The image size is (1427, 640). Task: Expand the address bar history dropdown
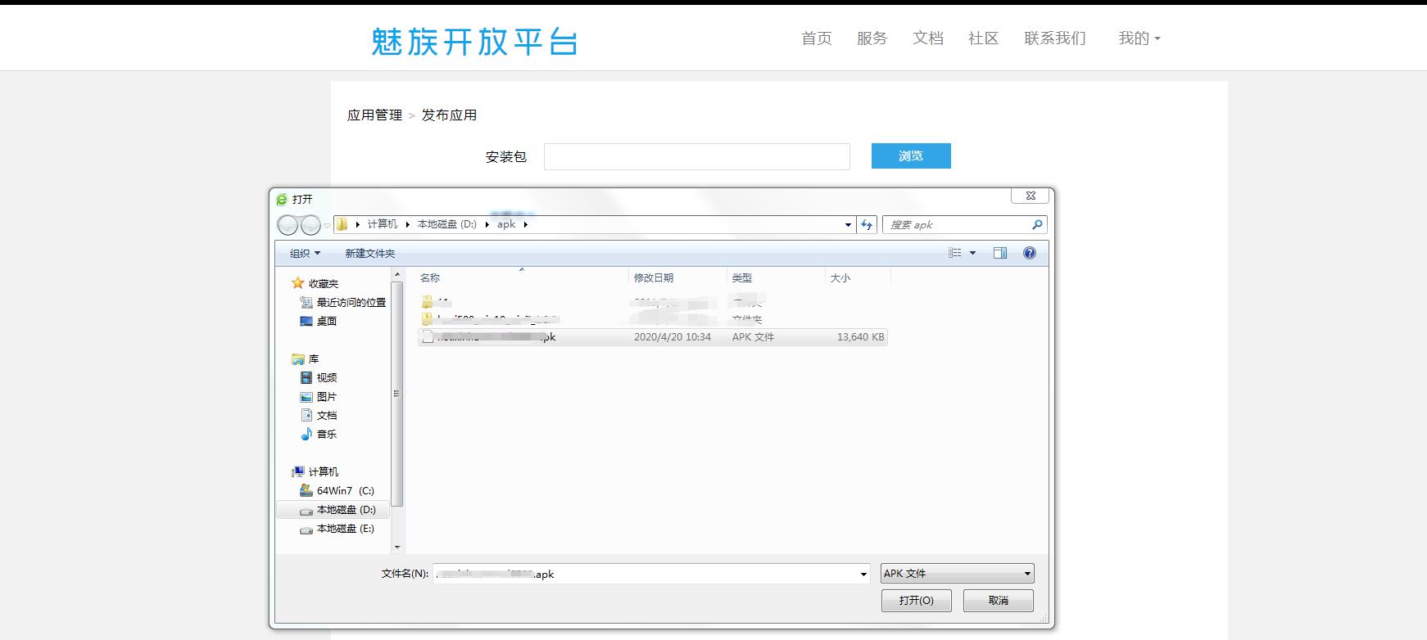[849, 224]
